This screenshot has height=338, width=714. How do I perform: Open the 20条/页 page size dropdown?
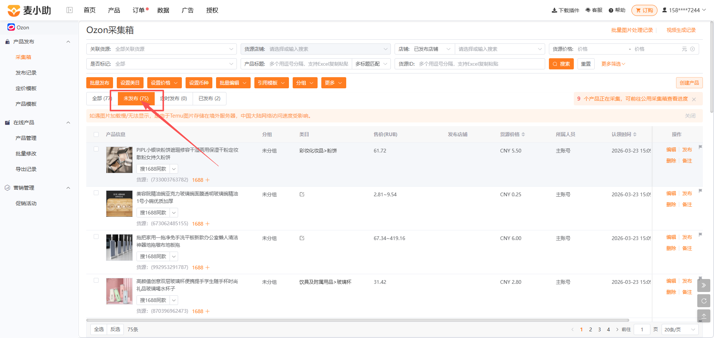tap(680, 329)
